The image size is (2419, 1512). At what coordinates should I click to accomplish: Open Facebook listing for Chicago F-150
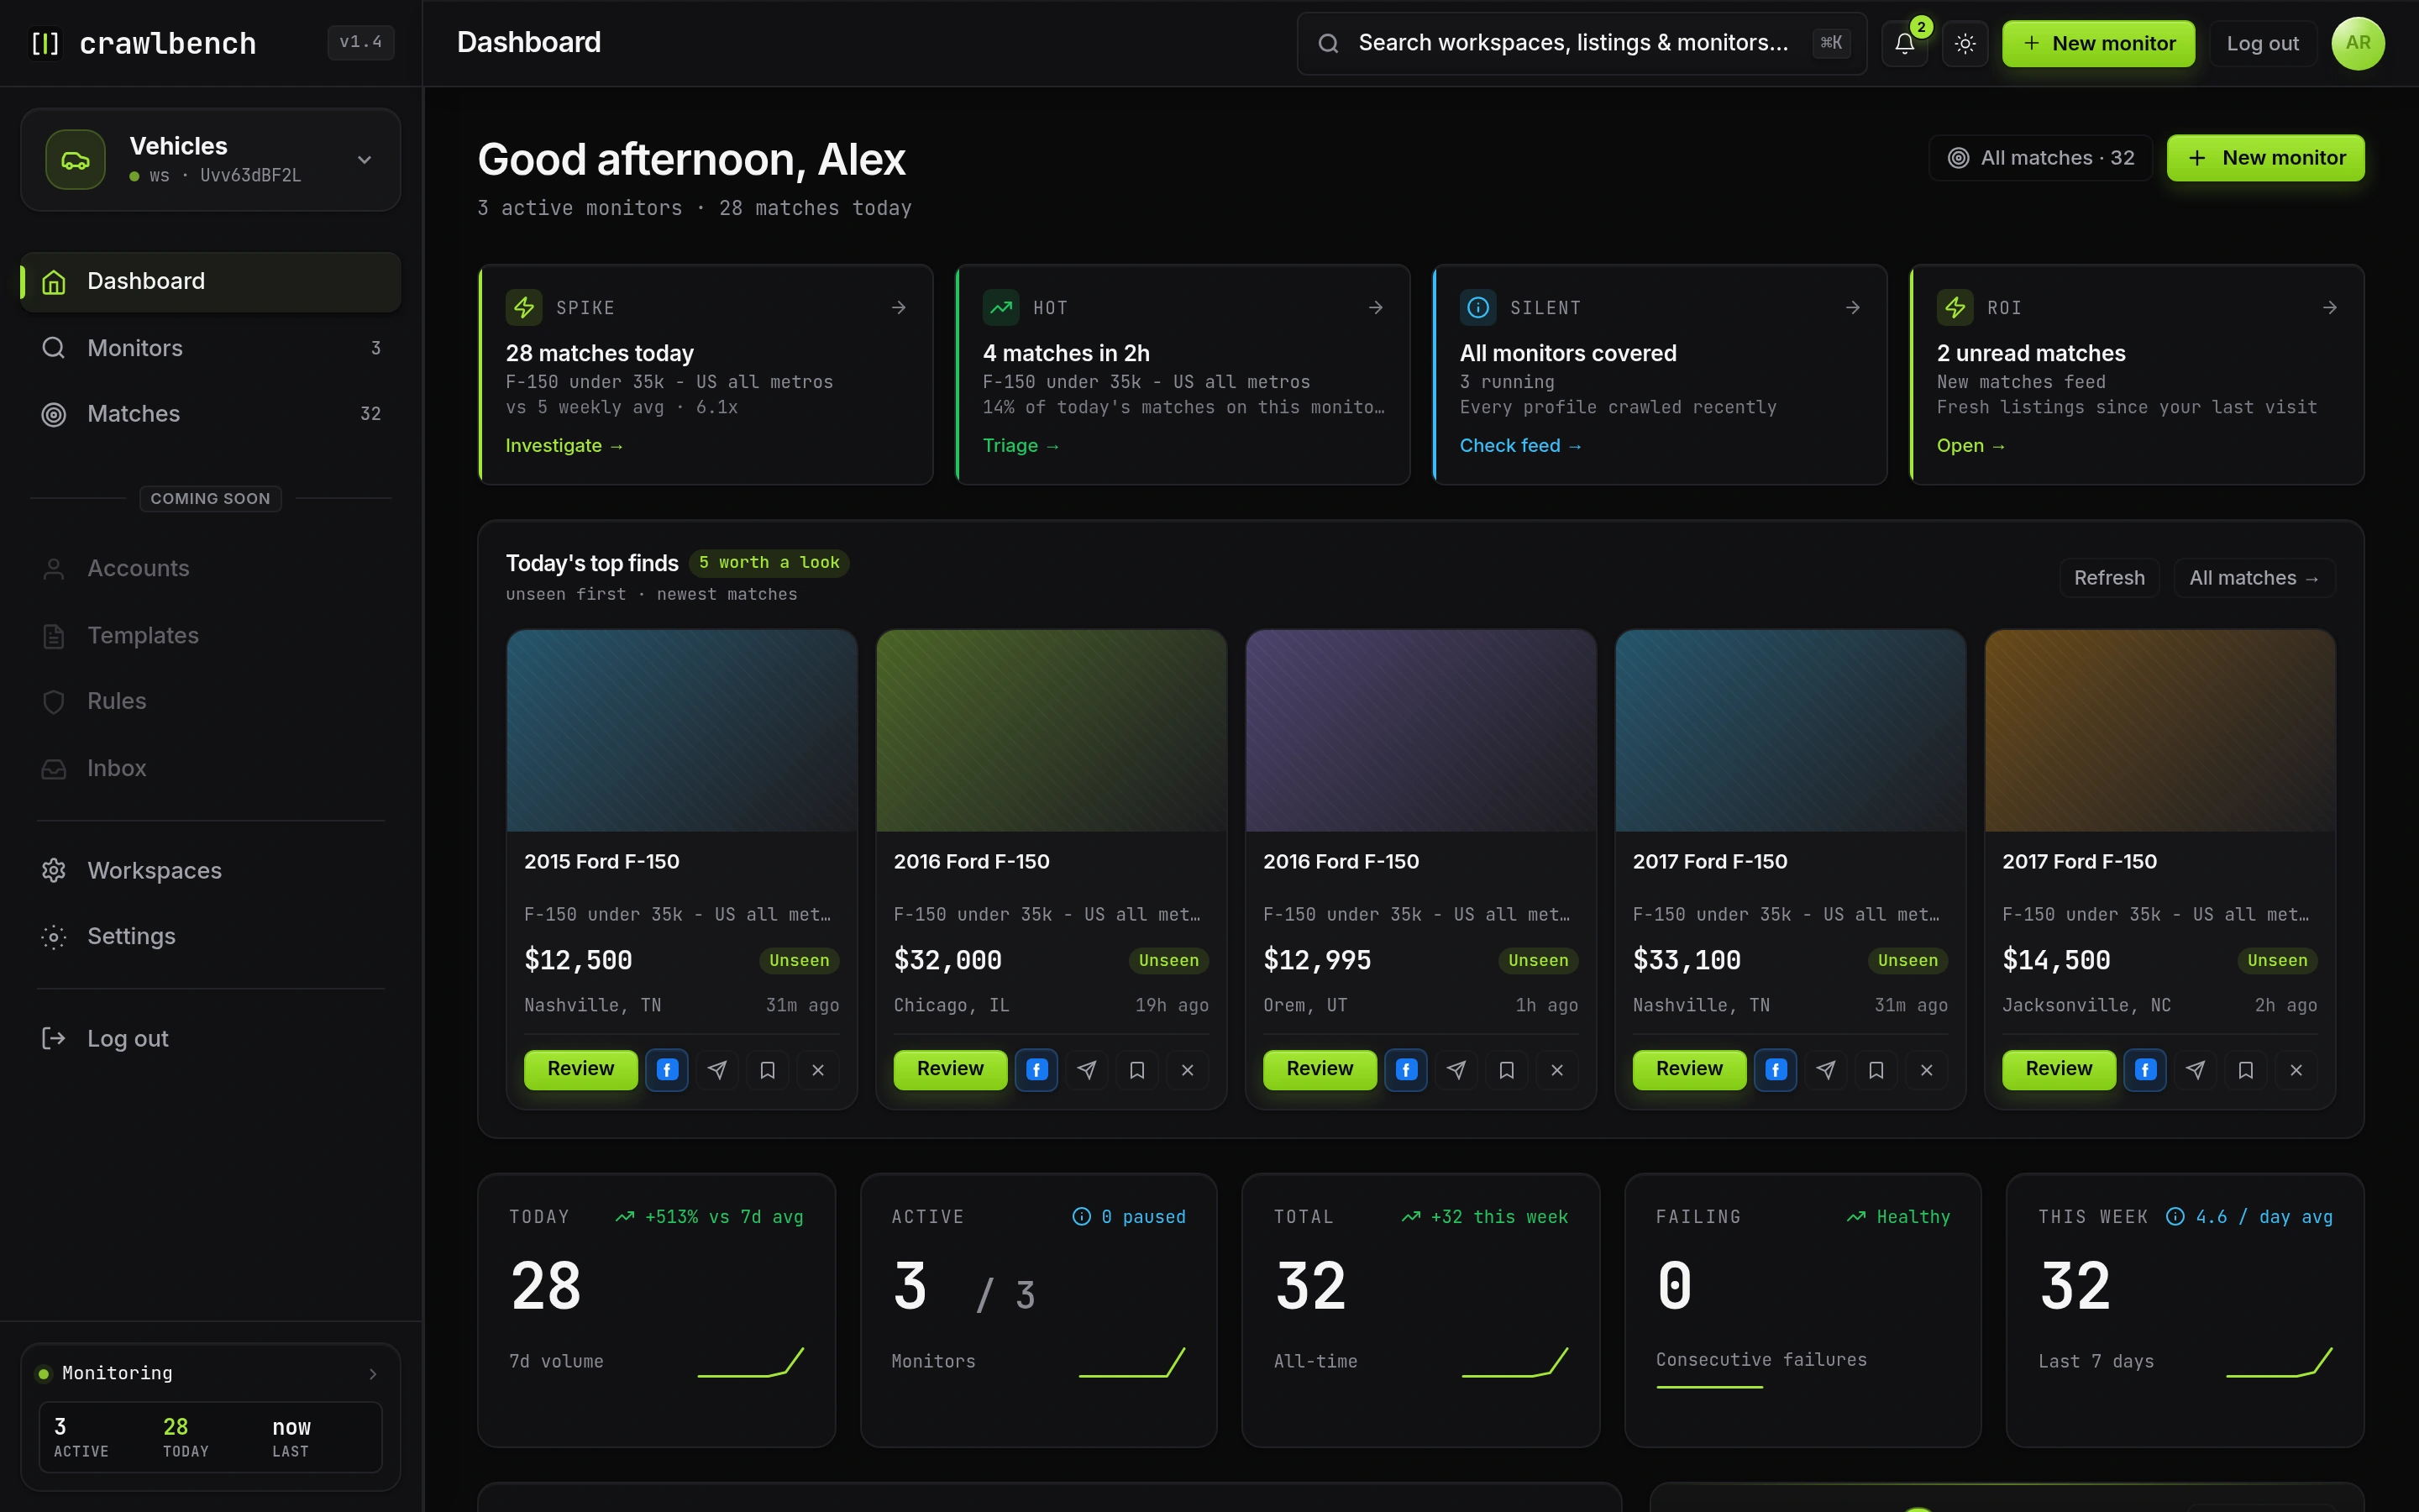tap(1036, 1070)
